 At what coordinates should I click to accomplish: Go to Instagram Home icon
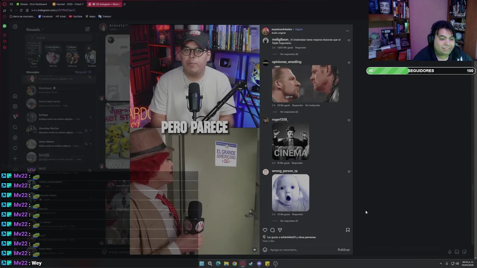click(15, 96)
